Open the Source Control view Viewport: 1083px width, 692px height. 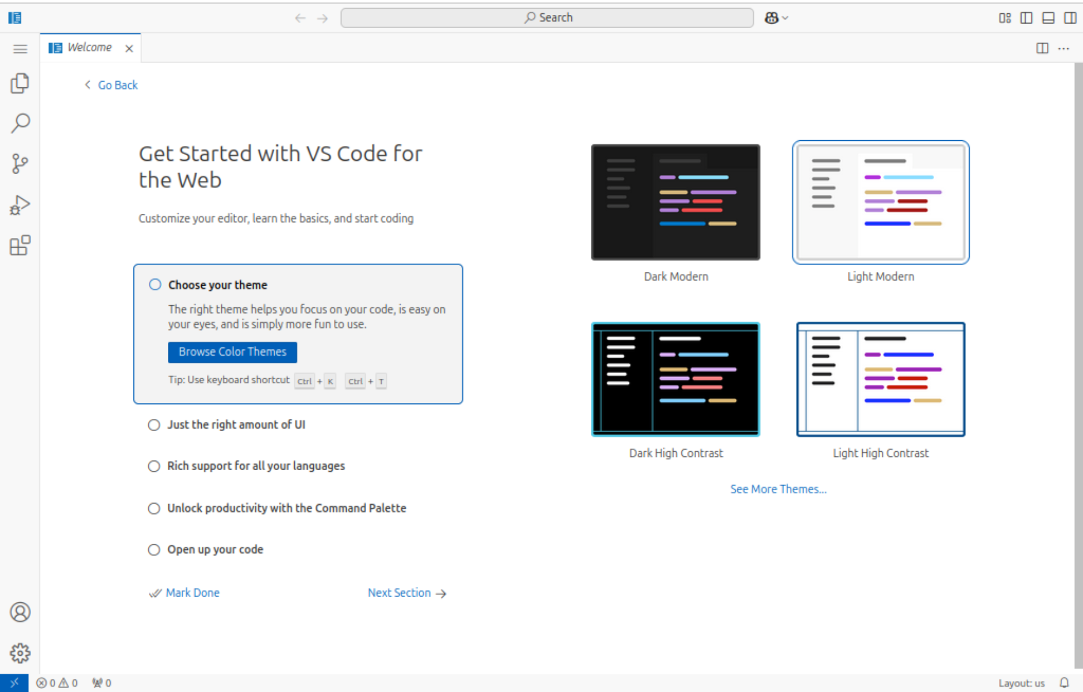tap(20, 163)
